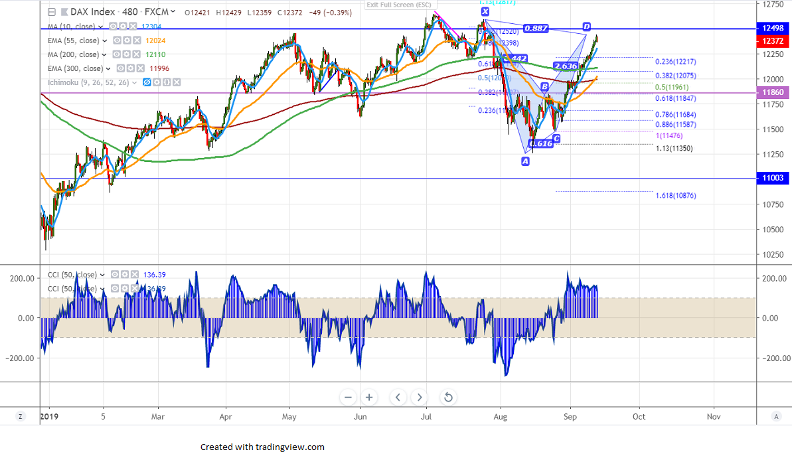
Task: Click the 0.616 pattern ratio label
Action: tap(541, 143)
